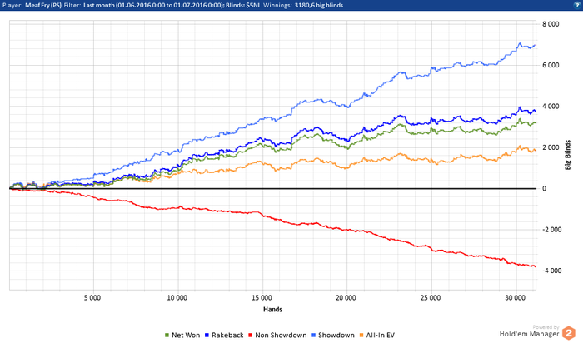Click the 30 000 hands axis label
This screenshot has height=343, width=583.
click(x=515, y=298)
